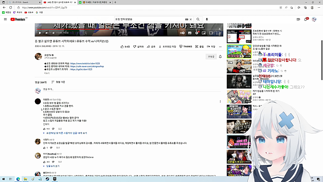Go to YouTube Premium home logo
This screenshot has height=182, width=323.
coord(18,19)
